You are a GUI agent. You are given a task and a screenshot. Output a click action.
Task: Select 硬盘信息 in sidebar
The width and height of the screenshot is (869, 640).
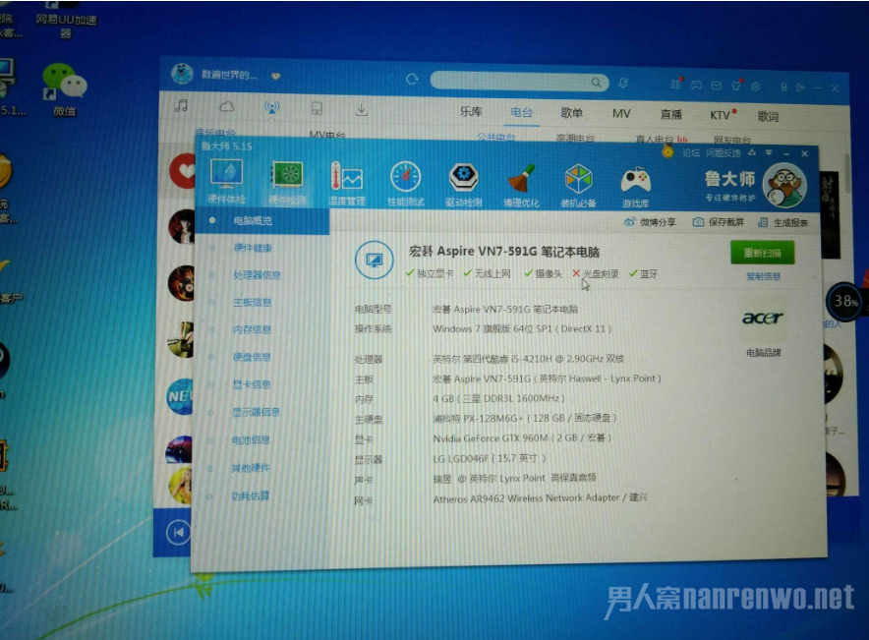pos(251,357)
